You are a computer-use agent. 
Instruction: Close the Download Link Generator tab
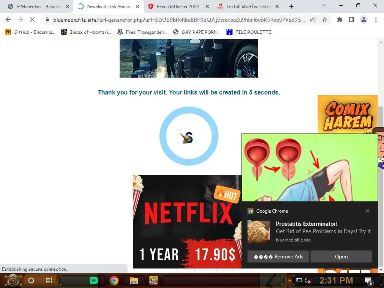click(138, 7)
